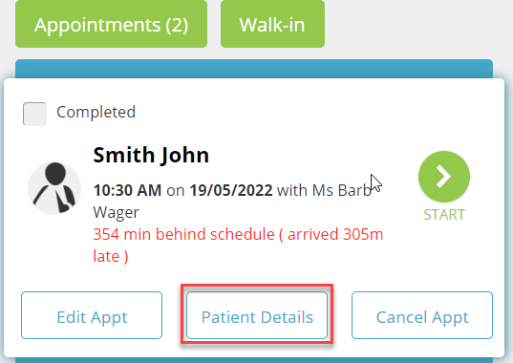The width and height of the screenshot is (513, 363).
Task: Click the Ms Barb practitioner name
Action: point(342,190)
